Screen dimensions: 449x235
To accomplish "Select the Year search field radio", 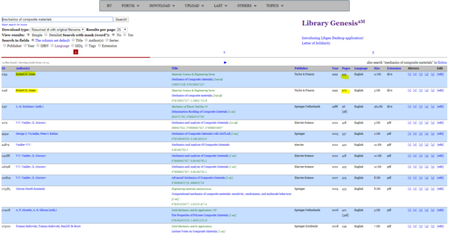I will (25, 45).
